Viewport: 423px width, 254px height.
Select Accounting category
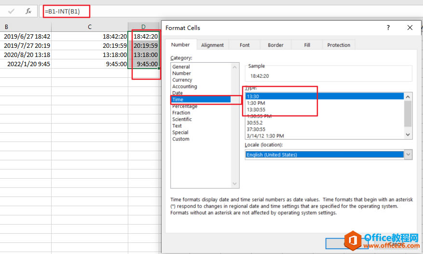[201, 86]
